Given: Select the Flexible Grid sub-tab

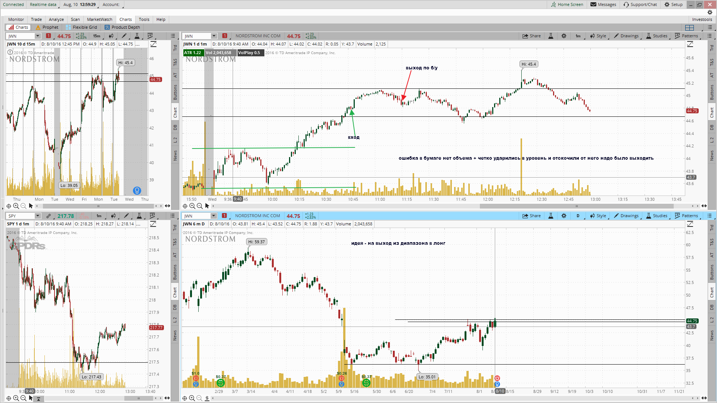Looking at the screenshot, I should pyautogui.click(x=81, y=27).
